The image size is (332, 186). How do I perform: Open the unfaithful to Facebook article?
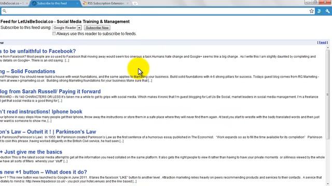pyautogui.click(x=38, y=51)
